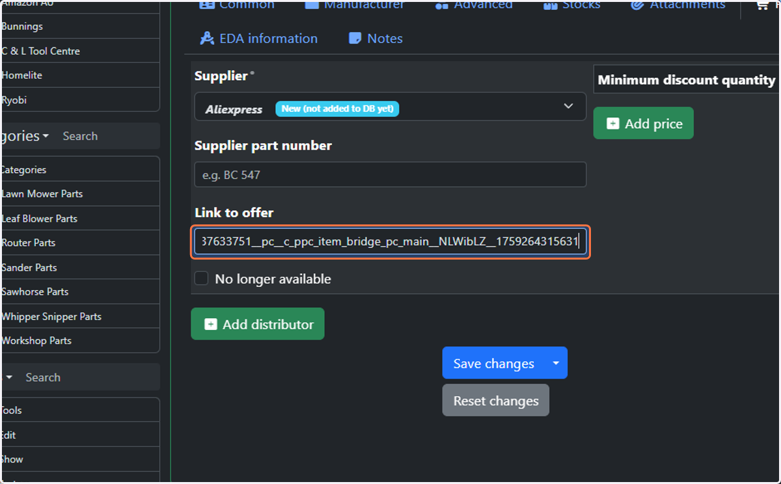Select the Edit entry in the sidebar

[x=79, y=435]
